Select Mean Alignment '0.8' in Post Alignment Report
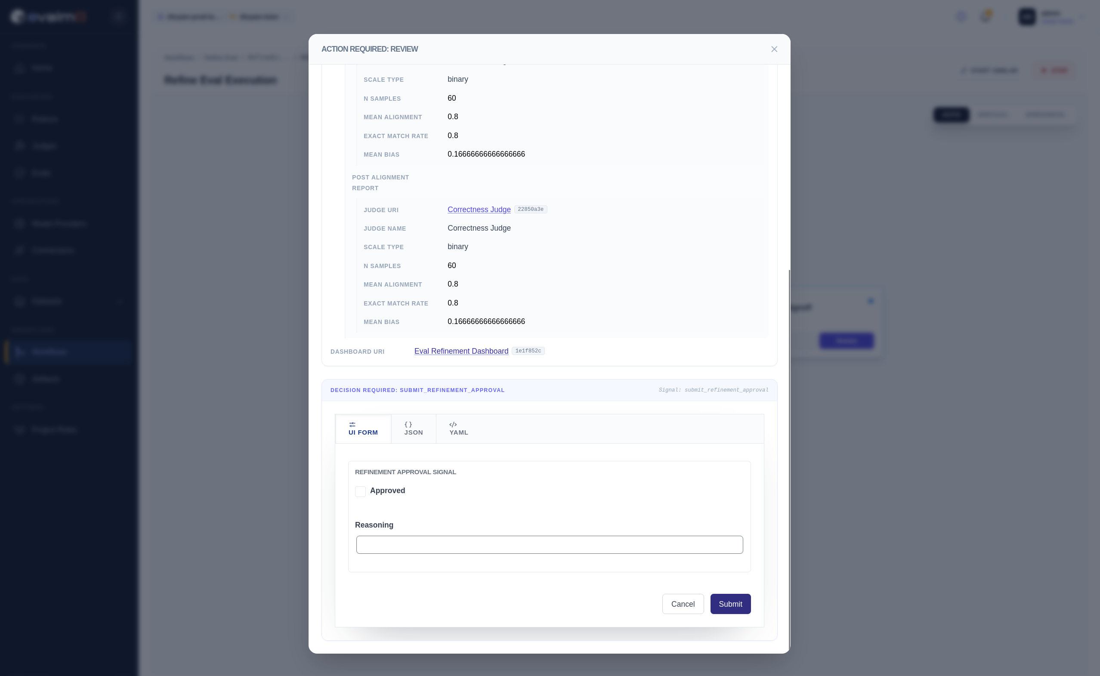1100x676 pixels. pos(452,284)
